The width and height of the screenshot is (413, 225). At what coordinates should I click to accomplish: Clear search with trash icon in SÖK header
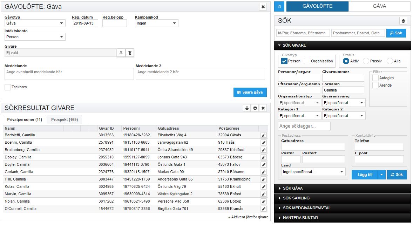[403, 21]
